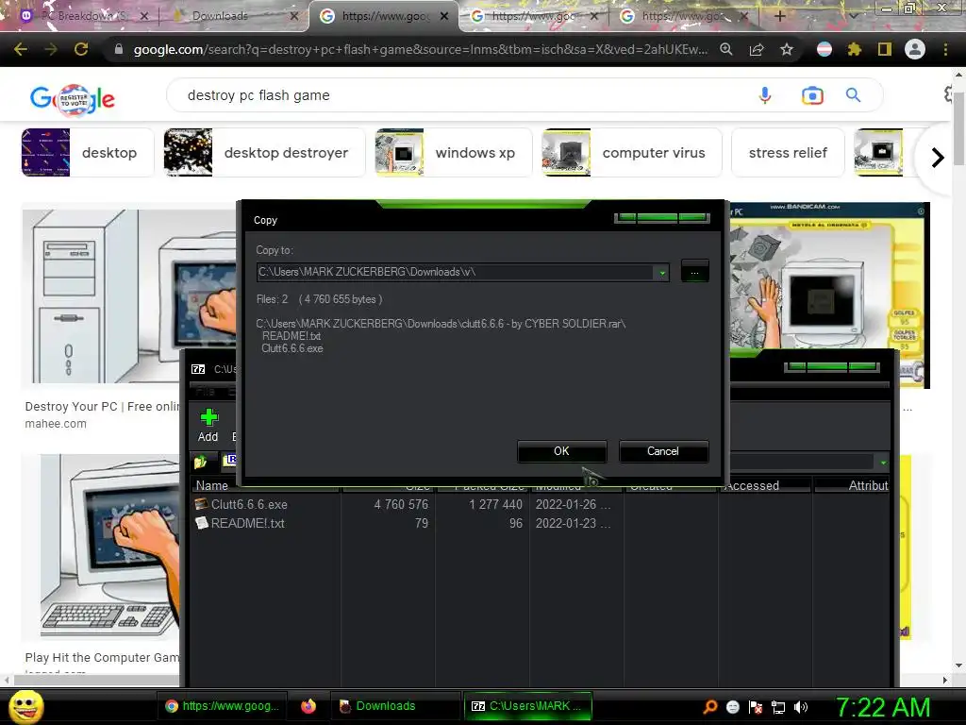This screenshot has width=966, height=725.
Task: Open folder browse button with three dots
Action: pos(694,272)
